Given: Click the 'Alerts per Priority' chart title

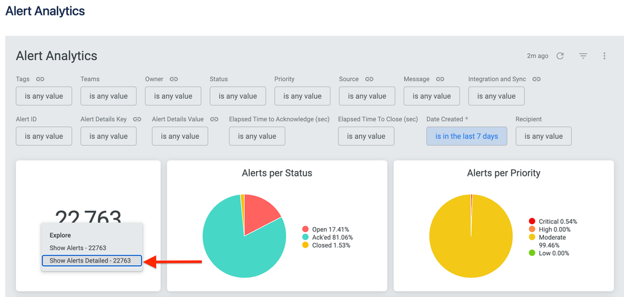Looking at the screenshot, I should click(x=503, y=173).
